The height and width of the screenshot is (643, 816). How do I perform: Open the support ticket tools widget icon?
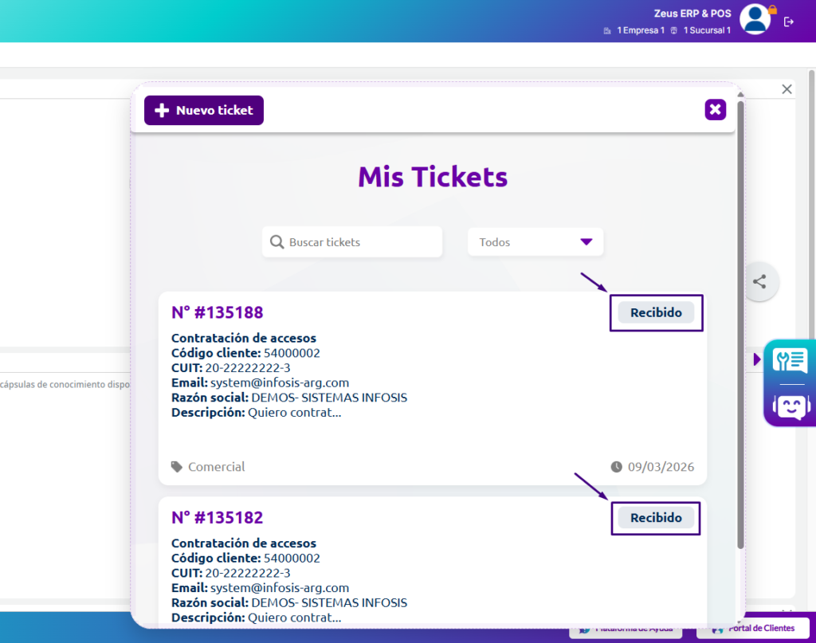click(x=790, y=361)
